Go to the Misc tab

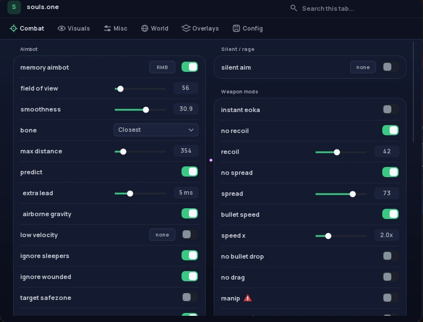[x=115, y=28]
